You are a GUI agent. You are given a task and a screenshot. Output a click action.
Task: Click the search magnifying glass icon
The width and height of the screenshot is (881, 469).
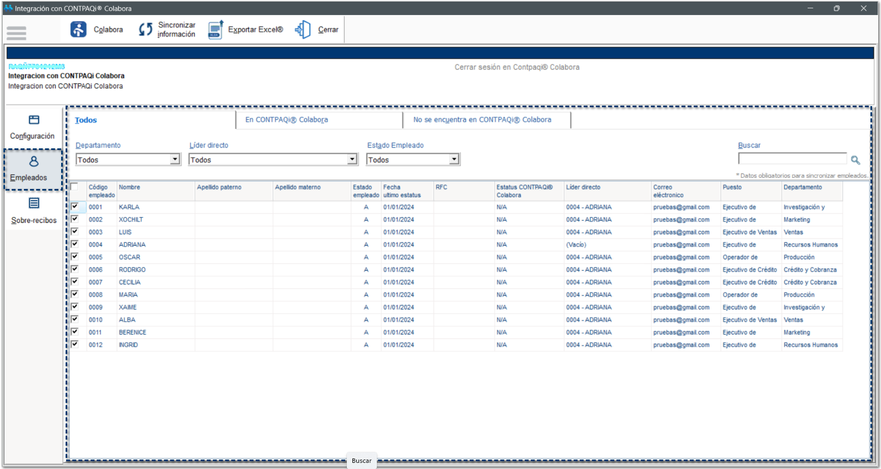click(x=855, y=160)
